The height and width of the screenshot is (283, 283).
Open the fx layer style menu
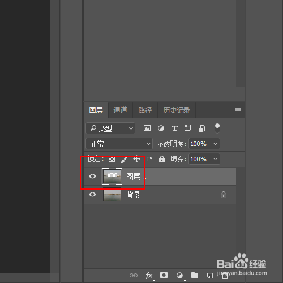point(149,276)
